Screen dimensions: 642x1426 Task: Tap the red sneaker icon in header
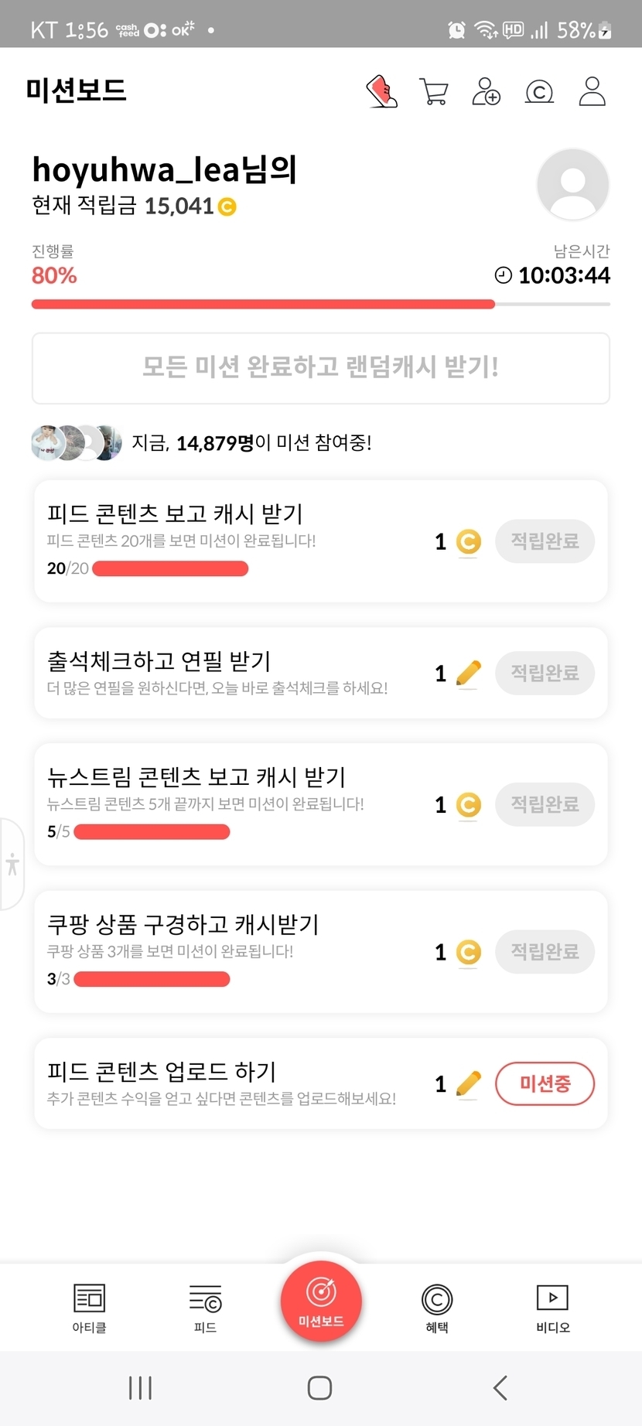[382, 91]
